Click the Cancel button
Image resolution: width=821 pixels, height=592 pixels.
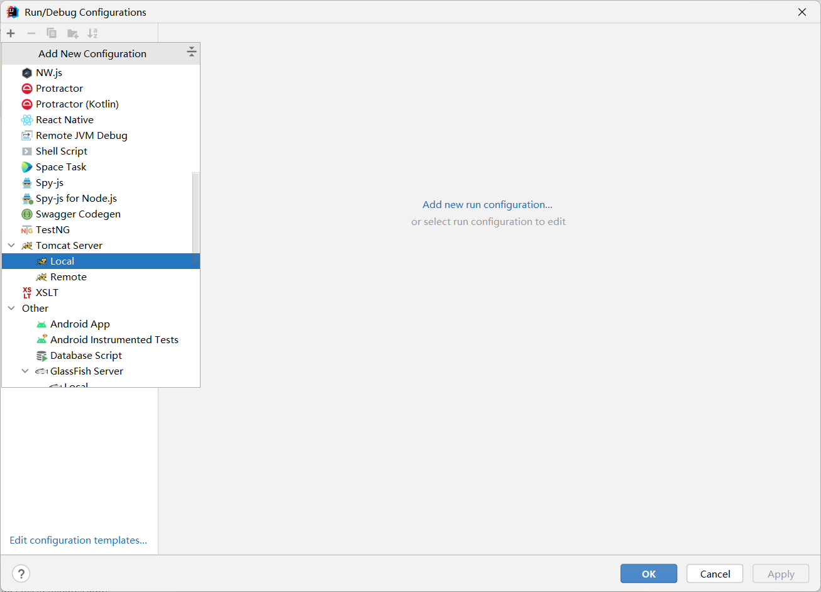(x=715, y=574)
